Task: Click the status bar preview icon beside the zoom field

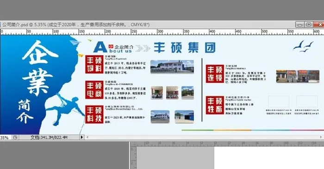Action: (x=15, y=138)
